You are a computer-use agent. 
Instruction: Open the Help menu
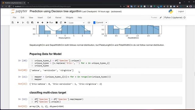(80, 18)
